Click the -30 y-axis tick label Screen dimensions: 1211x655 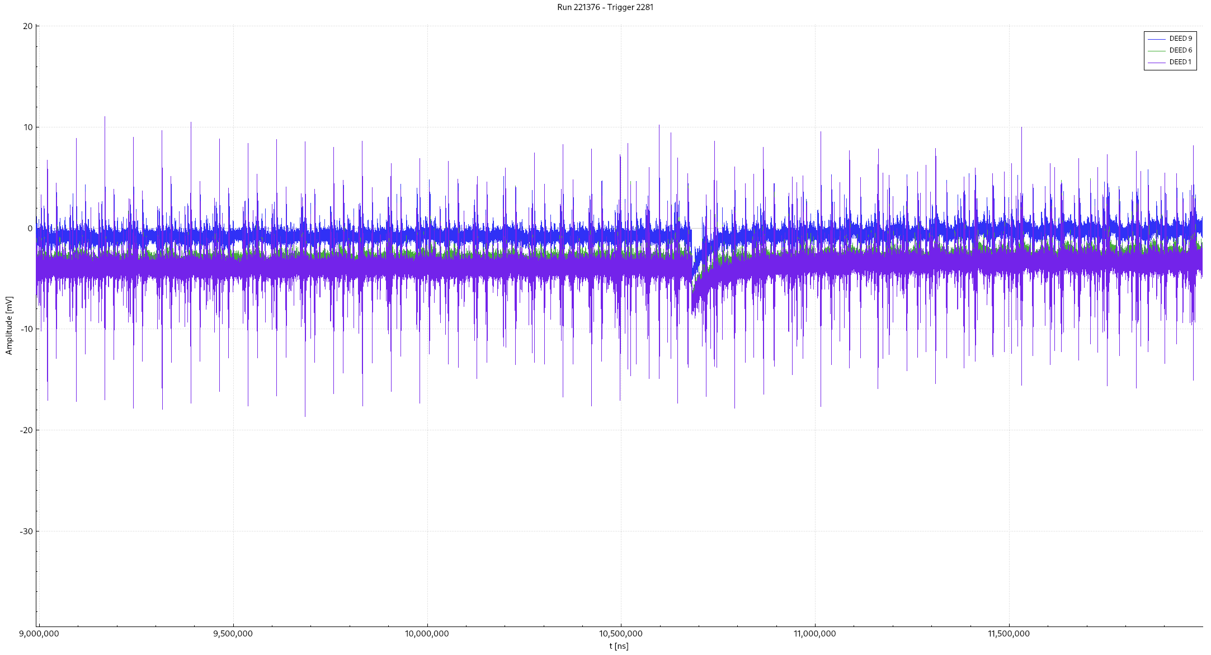tap(26, 531)
